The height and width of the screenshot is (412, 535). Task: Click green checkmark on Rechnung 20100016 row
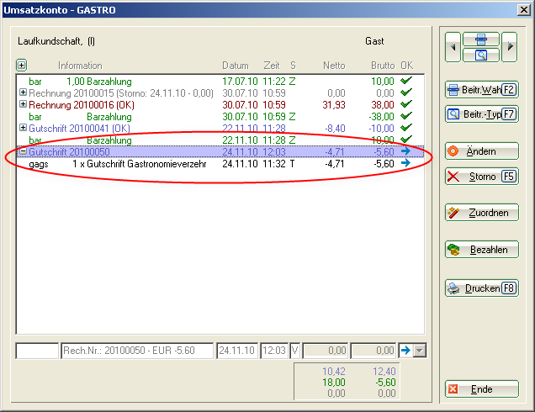pyautogui.click(x=406, y=103)
